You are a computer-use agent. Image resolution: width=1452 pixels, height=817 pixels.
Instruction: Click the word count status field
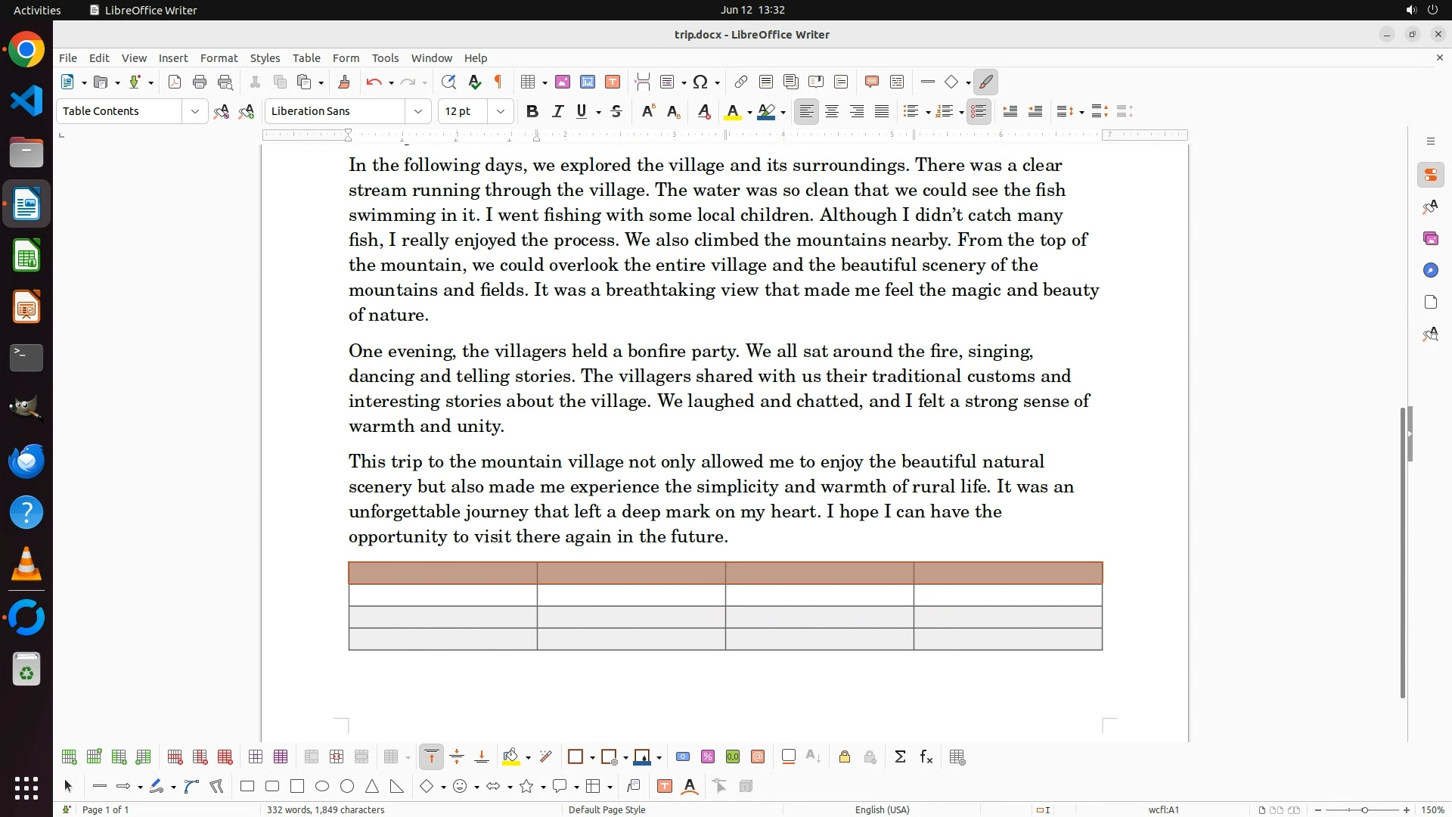tap(325, 809)
